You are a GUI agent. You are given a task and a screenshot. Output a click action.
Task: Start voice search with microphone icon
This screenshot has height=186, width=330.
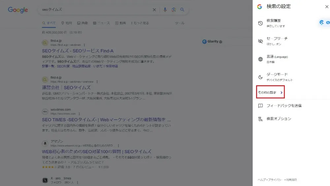click(165, 10)
